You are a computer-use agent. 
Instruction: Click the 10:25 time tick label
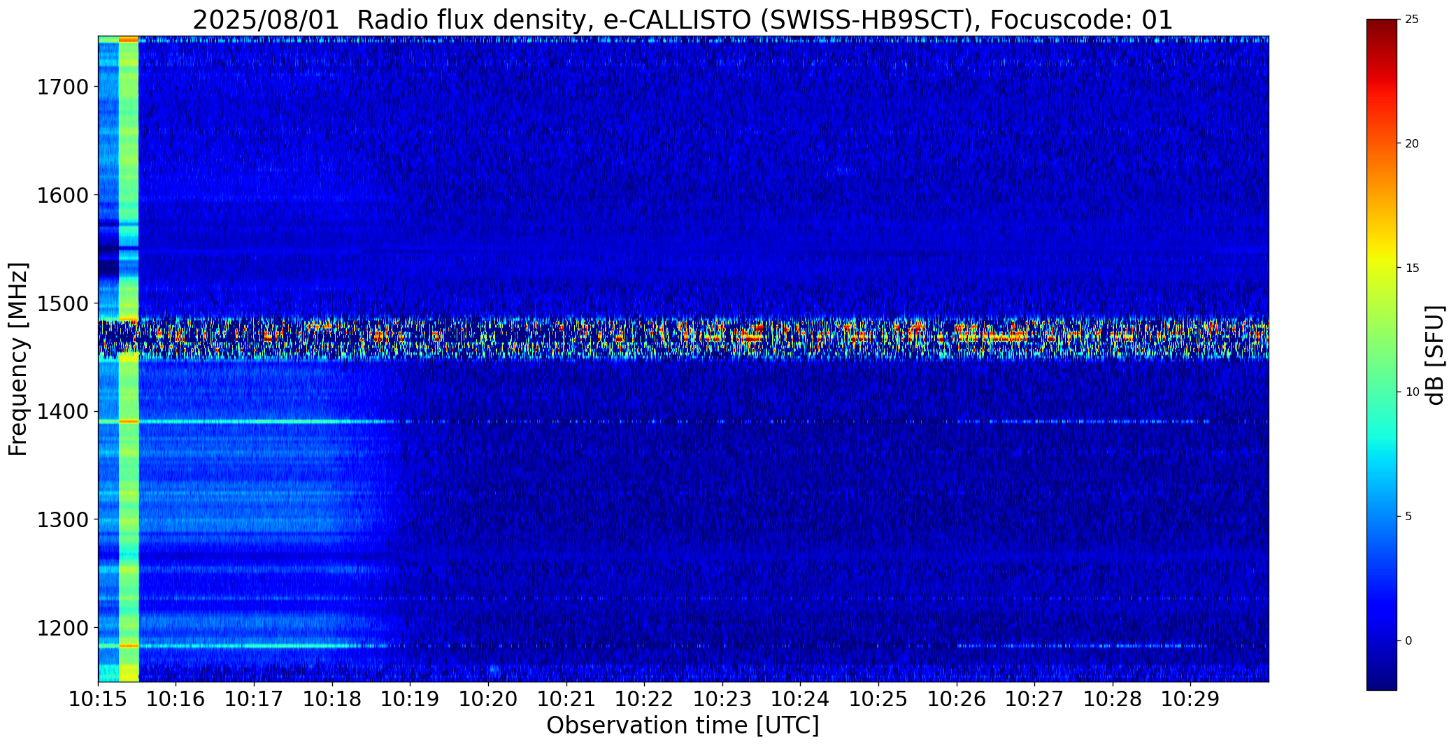[878, 698]
